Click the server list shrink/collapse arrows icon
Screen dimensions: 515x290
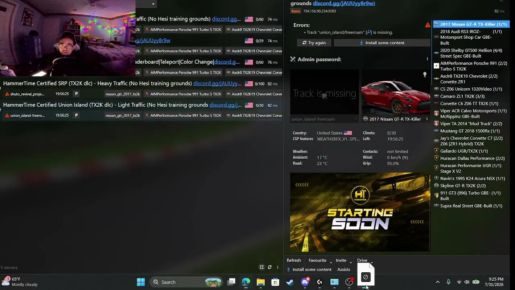(x=262, y=267)
